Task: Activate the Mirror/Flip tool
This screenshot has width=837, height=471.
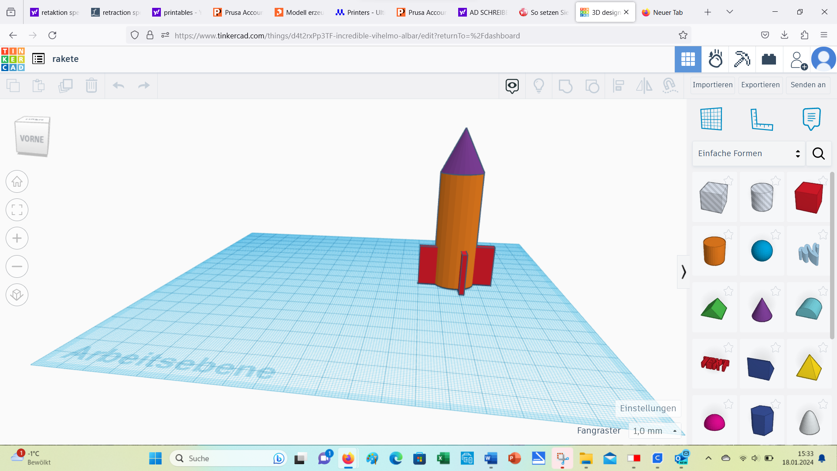Action: (x=644, y=85)
